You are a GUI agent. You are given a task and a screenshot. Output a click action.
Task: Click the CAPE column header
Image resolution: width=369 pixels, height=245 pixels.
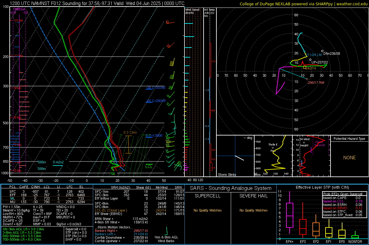point(24,187)
